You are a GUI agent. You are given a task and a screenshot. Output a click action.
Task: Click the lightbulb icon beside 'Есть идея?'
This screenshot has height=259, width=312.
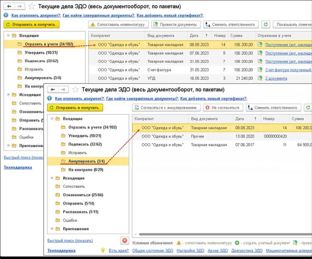coord(103,250)
